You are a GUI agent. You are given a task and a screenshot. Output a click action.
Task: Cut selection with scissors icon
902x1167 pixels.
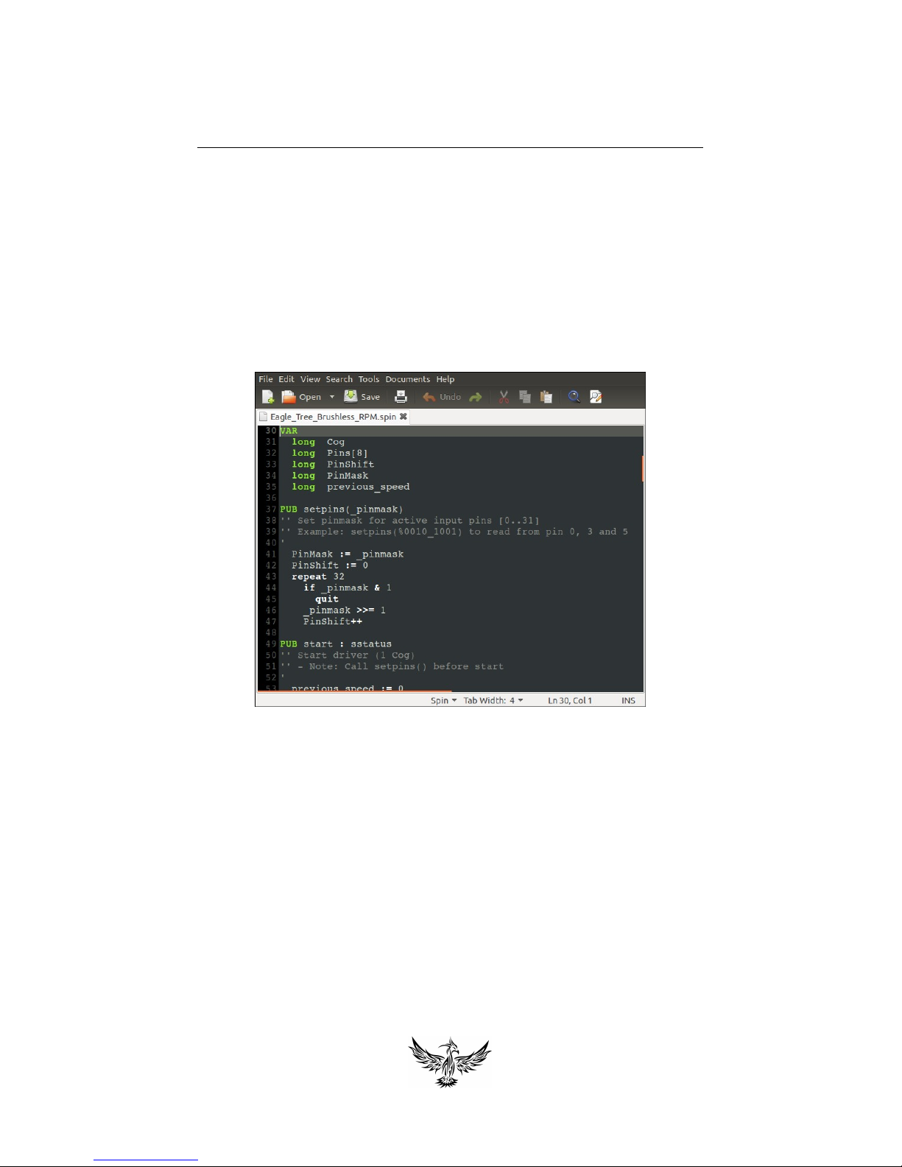point(504,397)
